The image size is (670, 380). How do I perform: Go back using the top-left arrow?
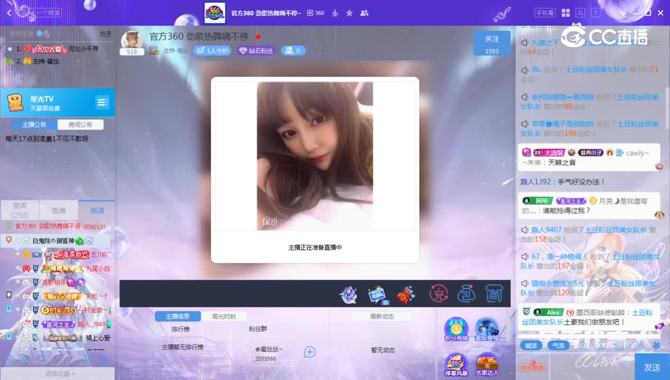[9, 13]
